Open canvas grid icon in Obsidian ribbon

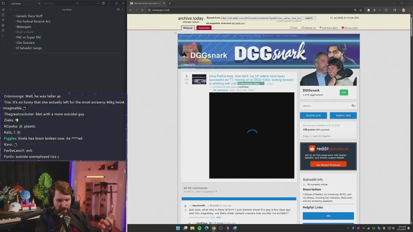coord(3,25)
